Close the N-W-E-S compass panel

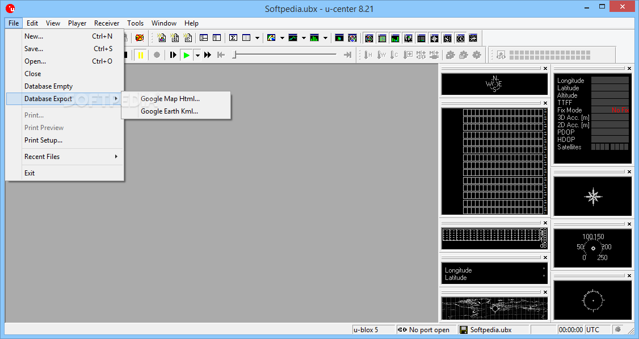click(x=545, y=69)
